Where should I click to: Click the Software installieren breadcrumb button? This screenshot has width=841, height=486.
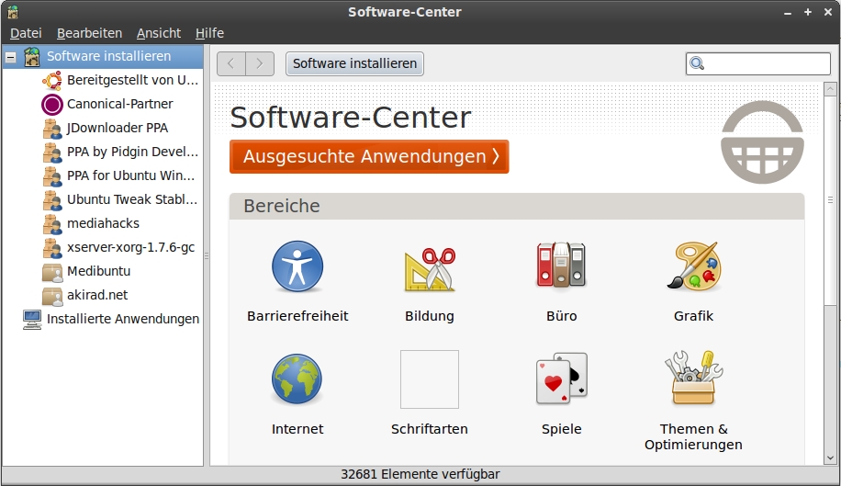[355, 63]
